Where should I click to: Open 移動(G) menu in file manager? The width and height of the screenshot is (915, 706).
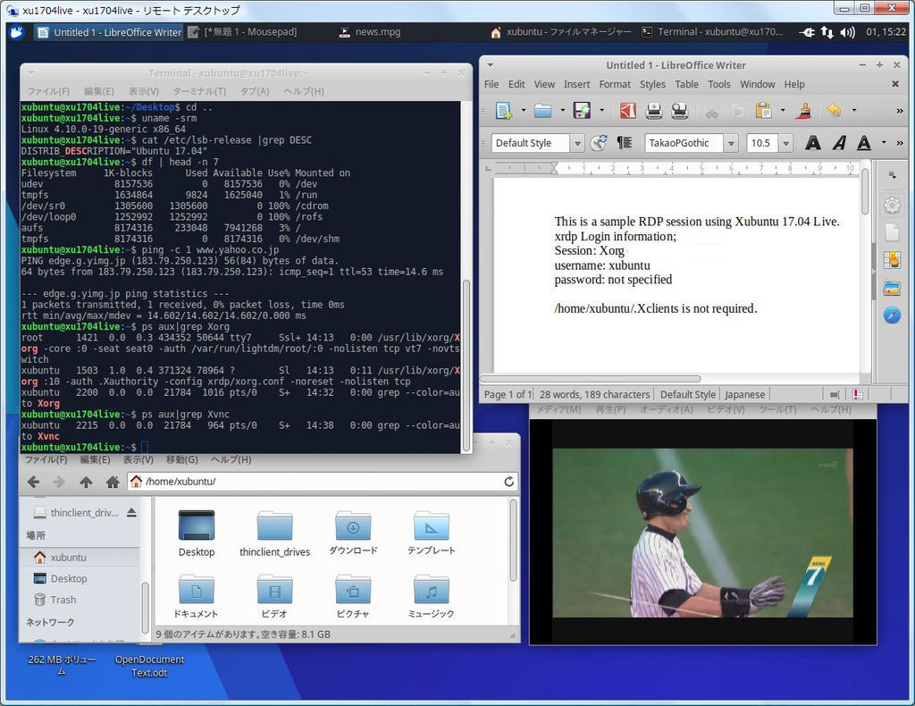click(182, 459)
